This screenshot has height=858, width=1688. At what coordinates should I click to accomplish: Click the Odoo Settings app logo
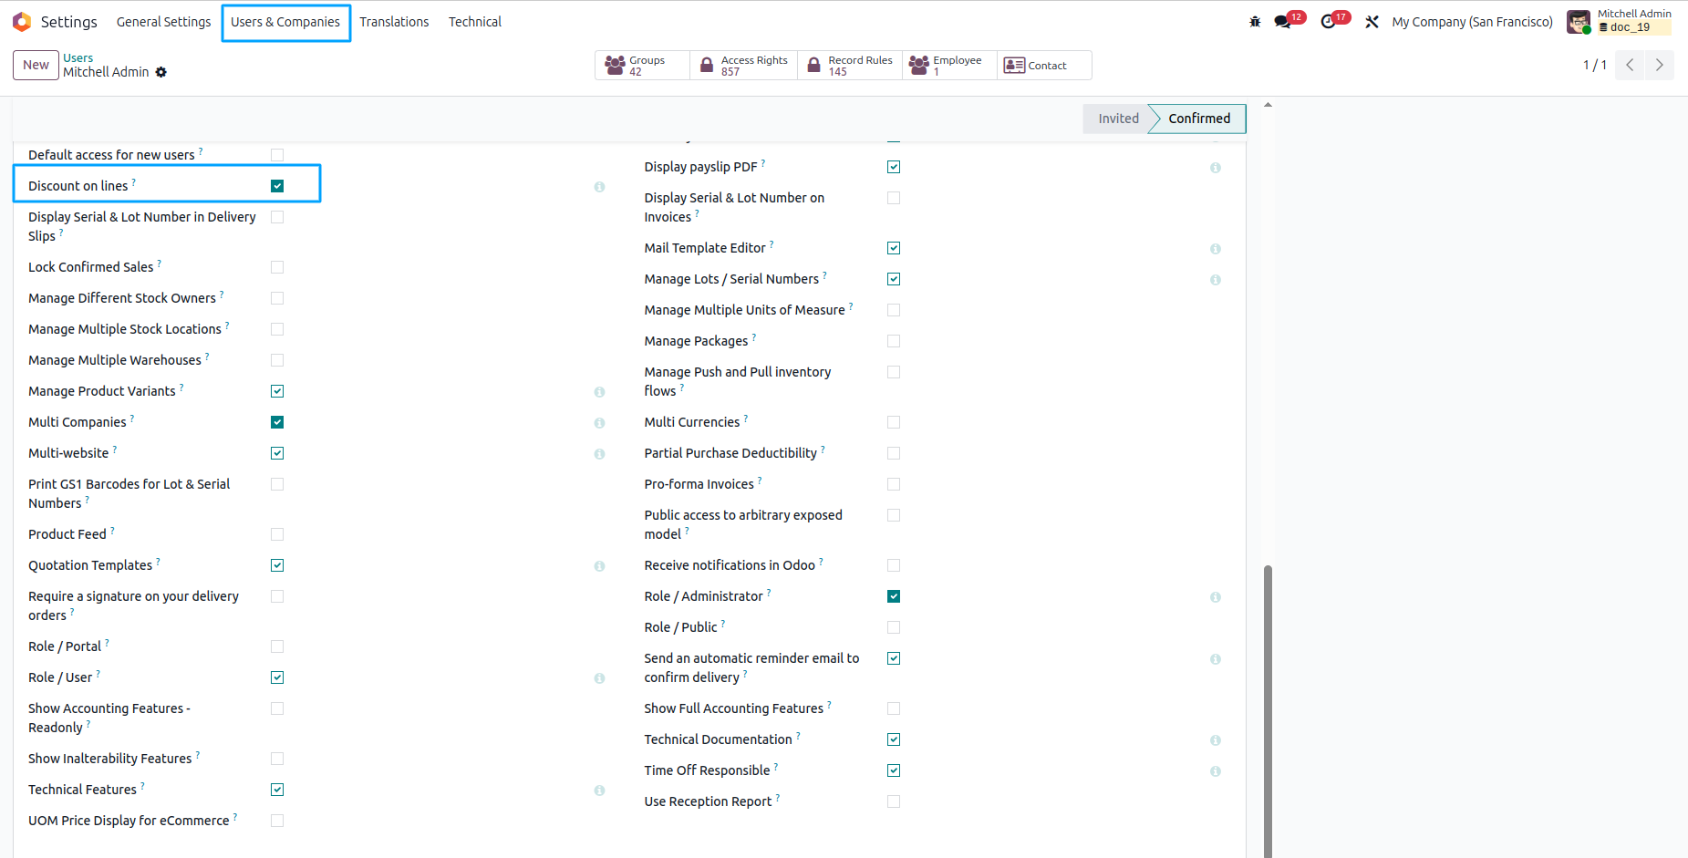click(22, 22)
